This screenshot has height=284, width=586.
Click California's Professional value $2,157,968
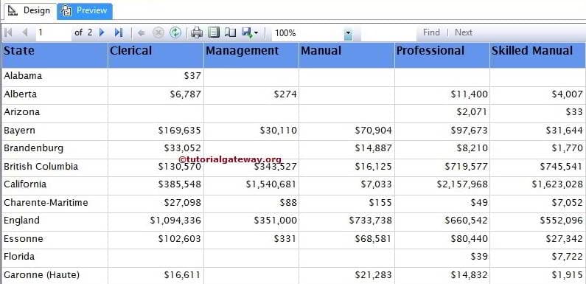coord(462,184)
